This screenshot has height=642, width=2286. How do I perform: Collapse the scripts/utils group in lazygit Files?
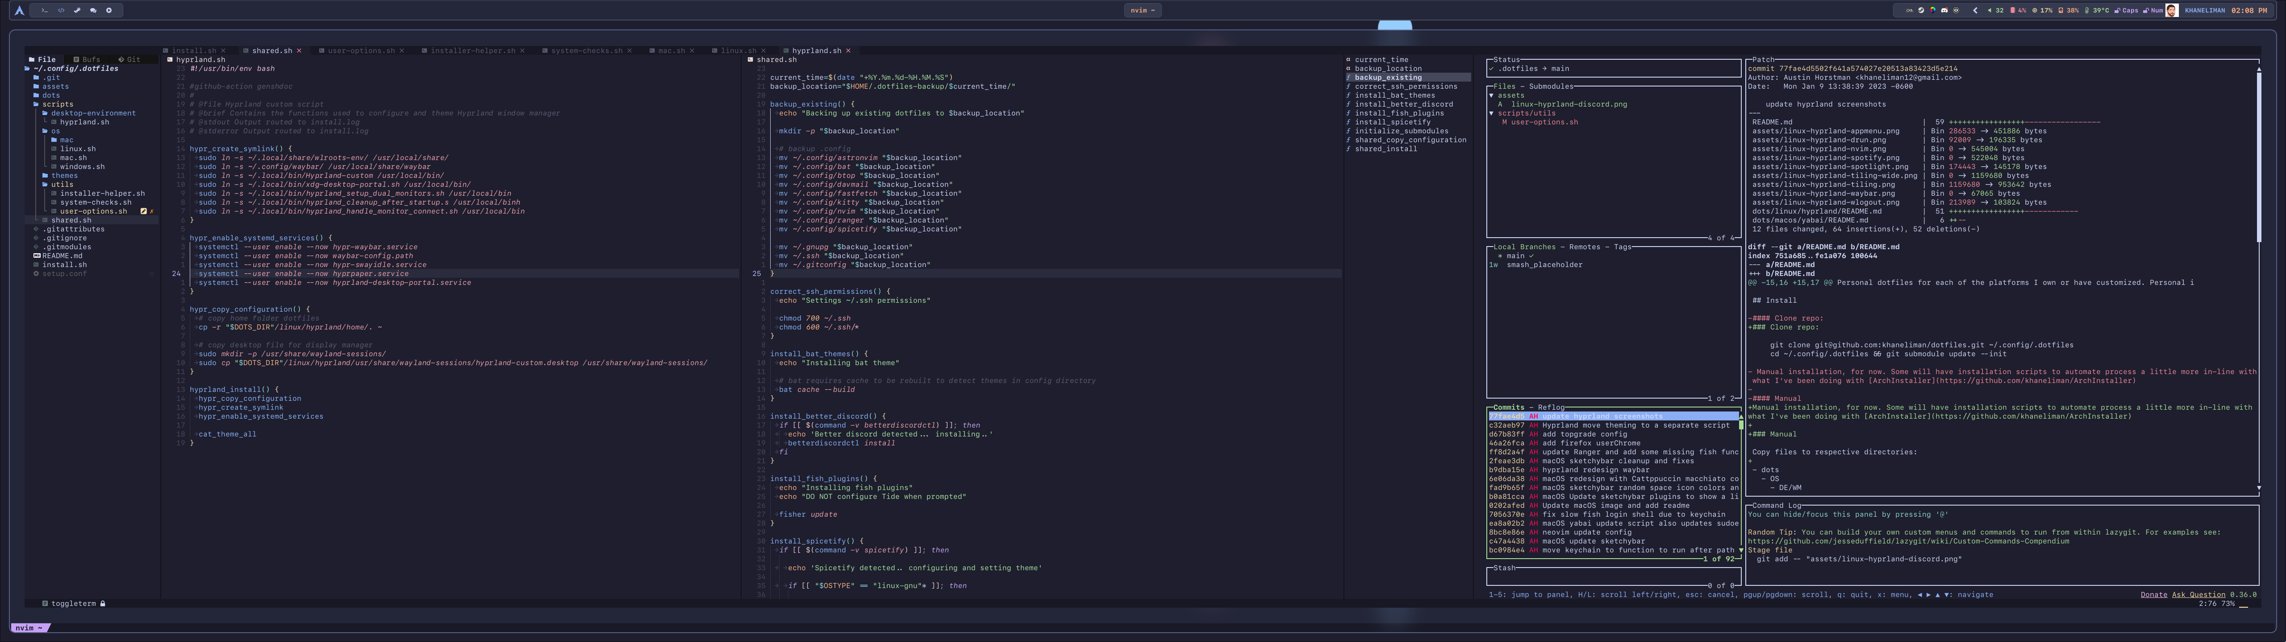point(1492,114)
